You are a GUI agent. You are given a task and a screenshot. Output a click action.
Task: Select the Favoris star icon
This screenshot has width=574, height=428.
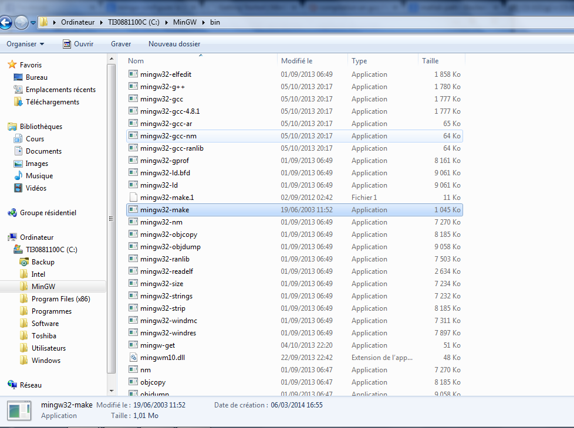pos(12,64)
